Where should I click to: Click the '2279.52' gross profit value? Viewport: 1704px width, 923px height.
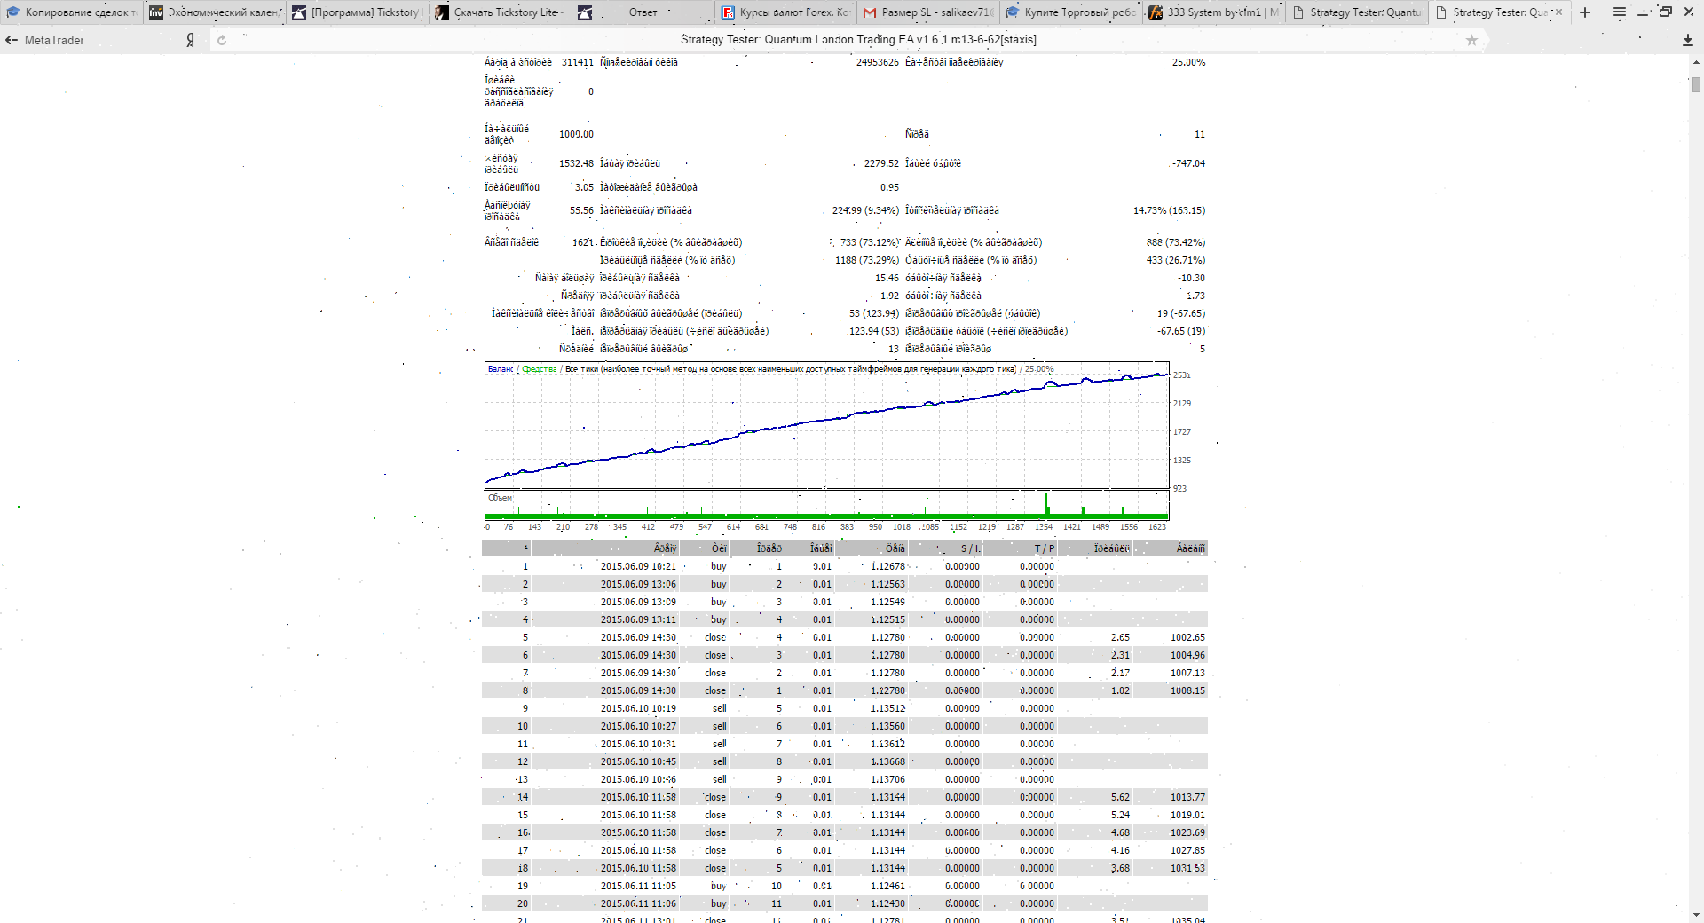[x=881, y=163]
